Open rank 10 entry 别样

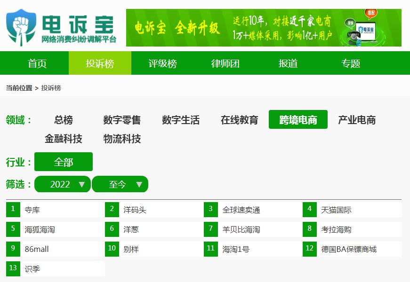pos(154,249)
